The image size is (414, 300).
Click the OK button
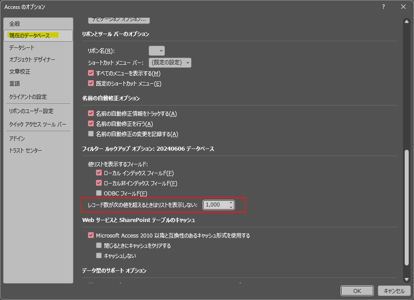point(357,291)
